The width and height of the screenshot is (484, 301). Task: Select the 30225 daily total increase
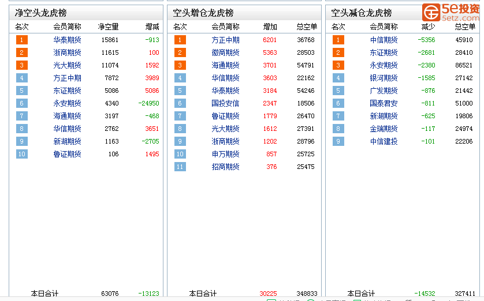[x=268, y=294]
